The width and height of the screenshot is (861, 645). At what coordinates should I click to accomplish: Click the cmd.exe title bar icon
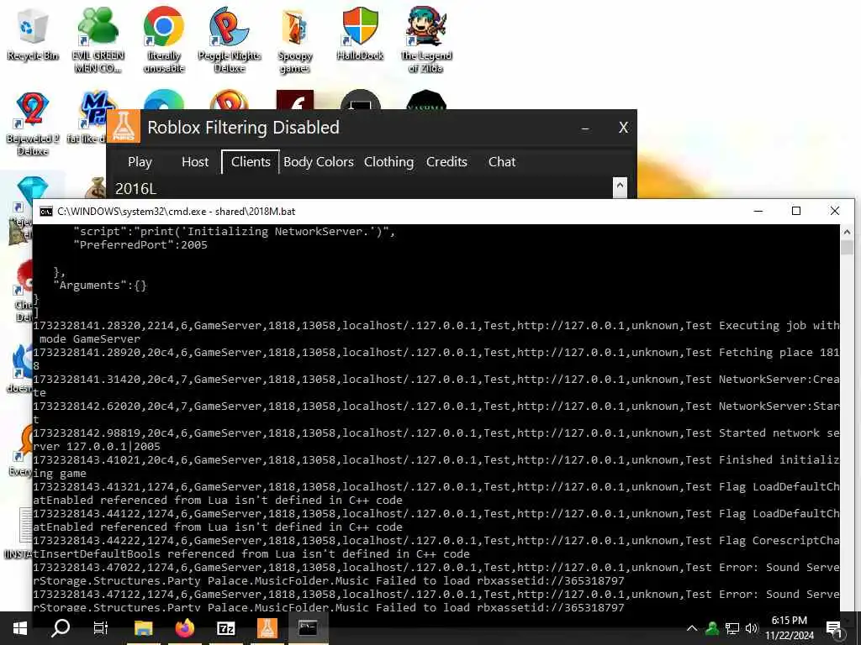coord(46,211)
